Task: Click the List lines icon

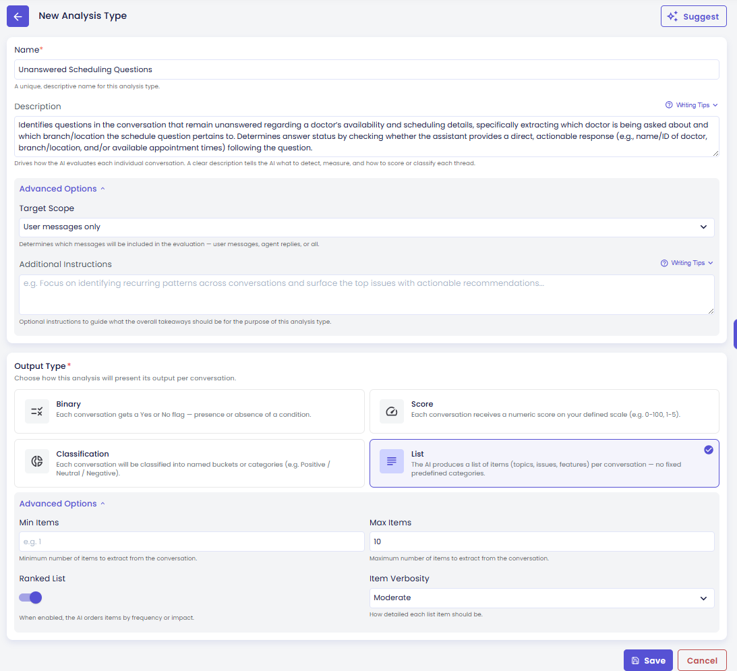Action: (x=392, y=461)
